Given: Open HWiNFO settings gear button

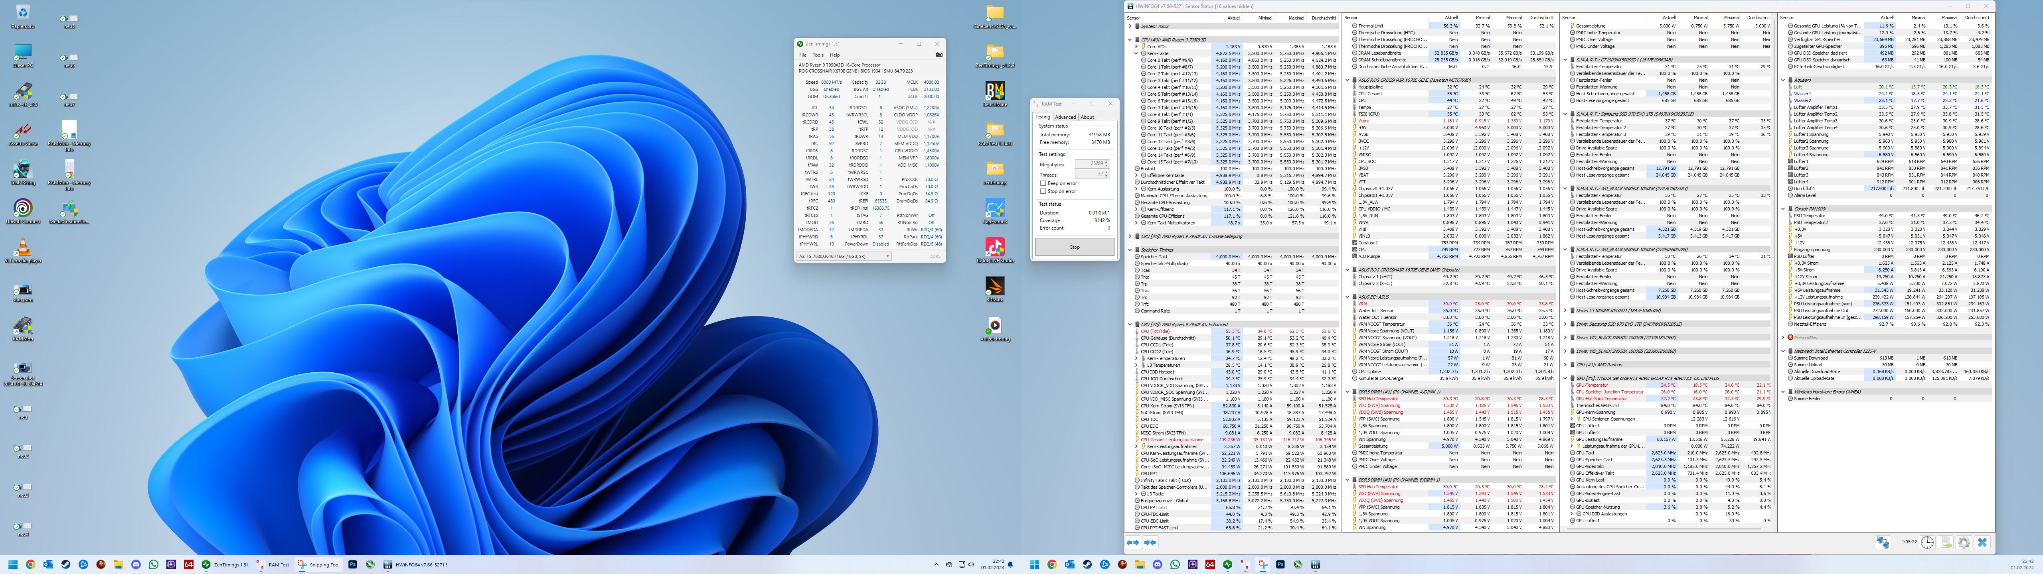Looking at the screenshot, I should [1964, 542].
